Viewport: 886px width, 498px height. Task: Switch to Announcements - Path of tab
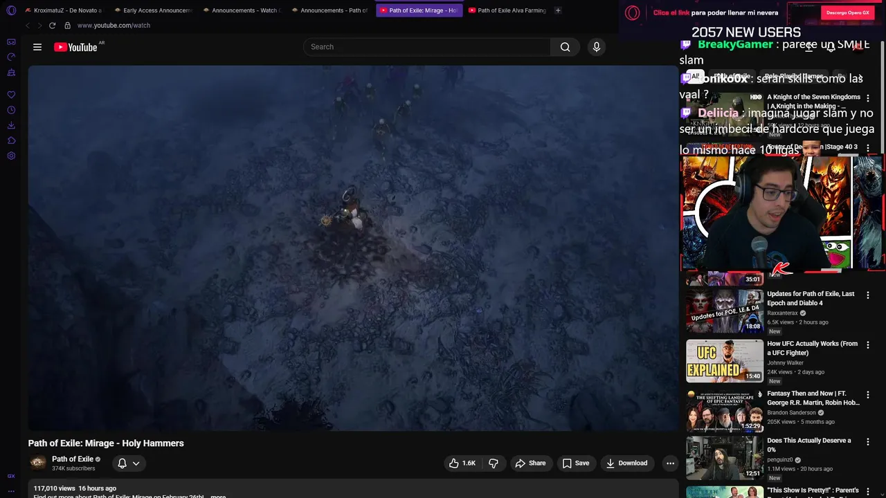tap(329, 10)
